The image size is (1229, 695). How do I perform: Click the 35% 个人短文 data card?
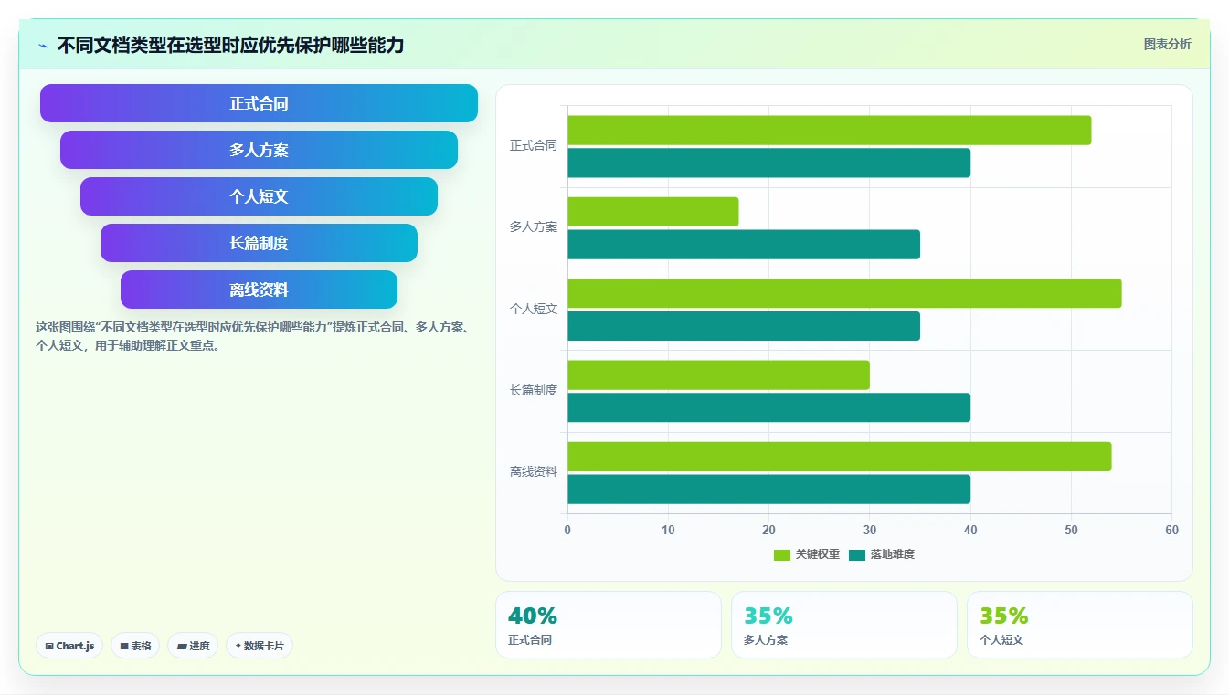[x=1080, y=625]
